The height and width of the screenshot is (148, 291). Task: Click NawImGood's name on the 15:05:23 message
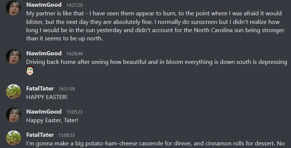click(x=44, y=112)
